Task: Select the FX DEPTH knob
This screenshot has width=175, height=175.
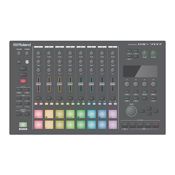Action: (x=153, y=53)
